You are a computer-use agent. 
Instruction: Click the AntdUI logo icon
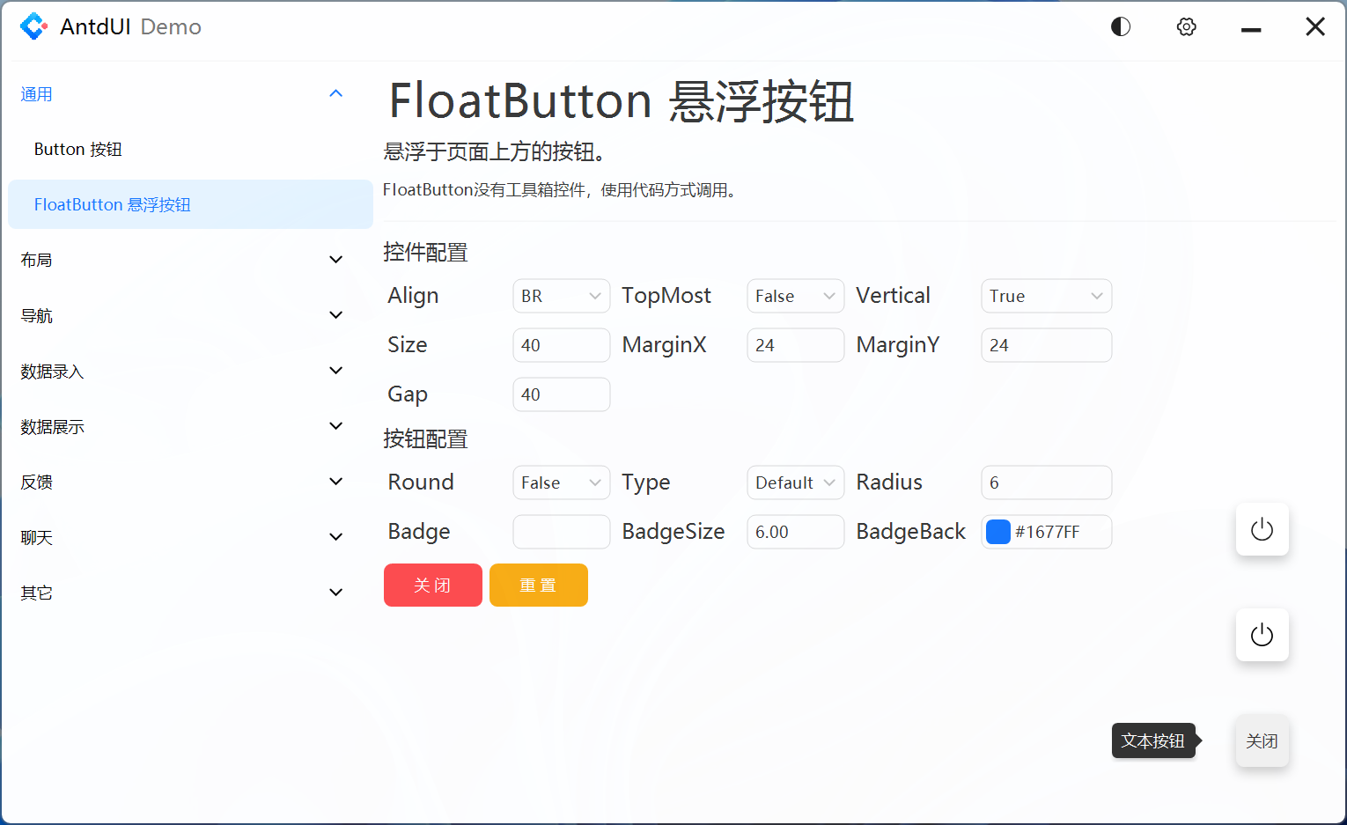click(33, 26)
